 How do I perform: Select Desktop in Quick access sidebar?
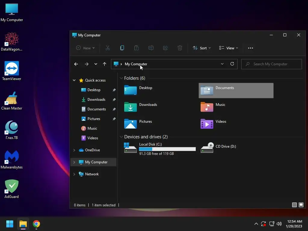(x=94, y=90)
